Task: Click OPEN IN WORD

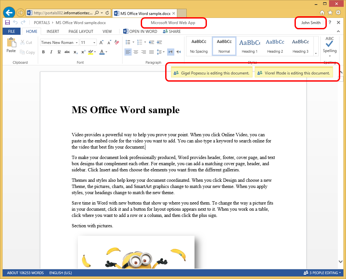Action: click(x=140, y=31)
